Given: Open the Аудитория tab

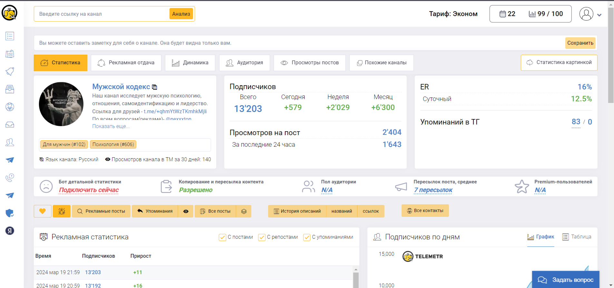Looking at the screenshot, I should (x=244, y=63).
